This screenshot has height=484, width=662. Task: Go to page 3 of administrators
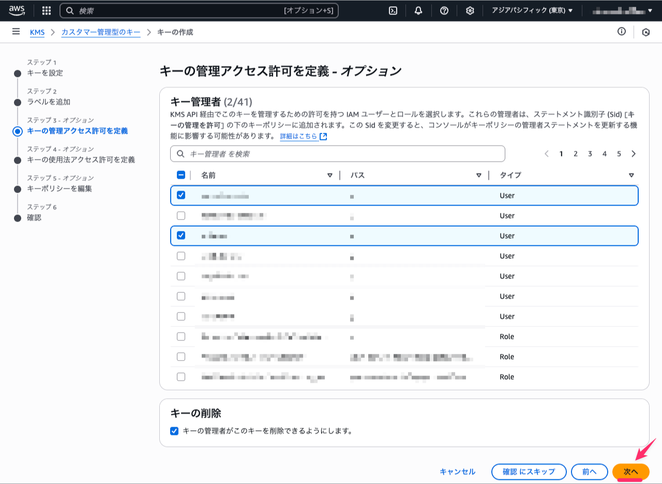[590, 154]
